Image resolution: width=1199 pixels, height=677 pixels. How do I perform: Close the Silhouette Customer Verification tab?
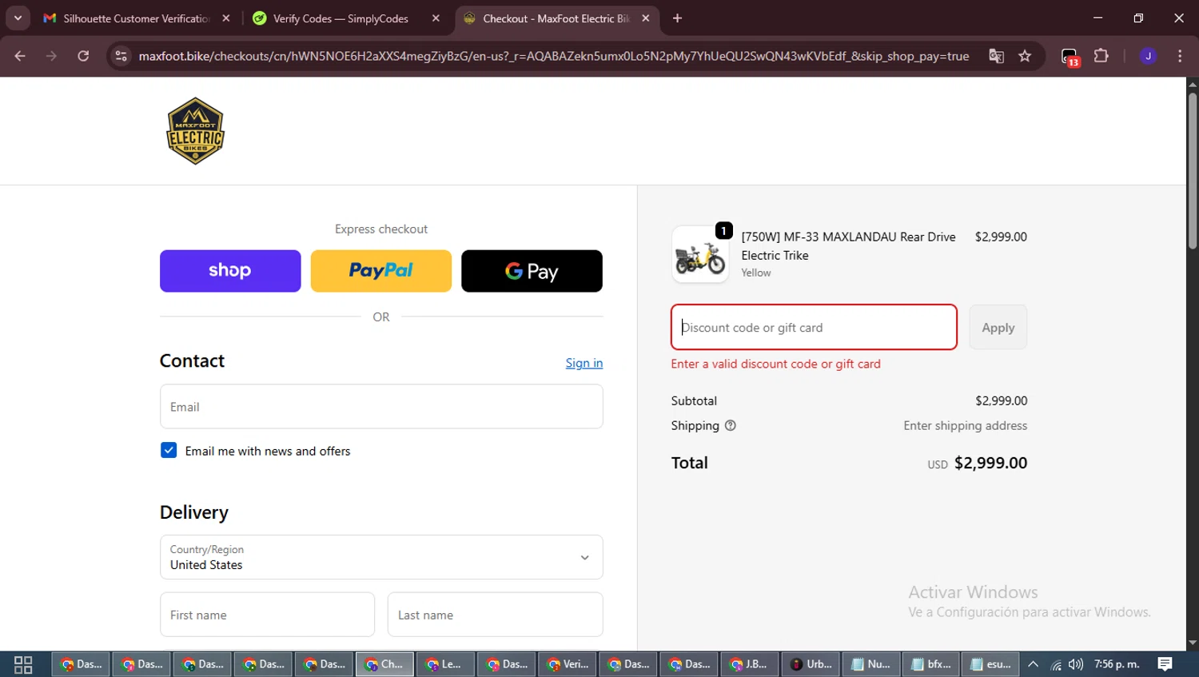pyautogui.click(x=226, y=18)
